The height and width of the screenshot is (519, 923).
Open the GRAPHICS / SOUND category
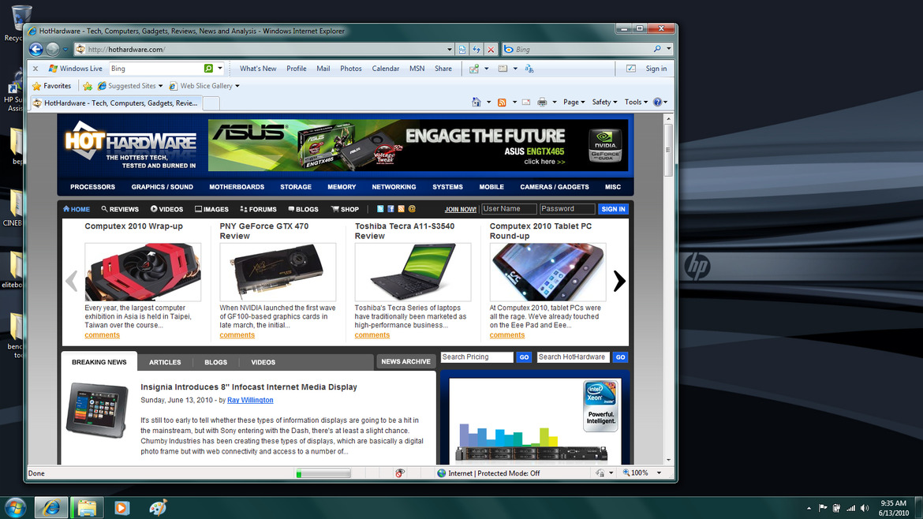162,187
